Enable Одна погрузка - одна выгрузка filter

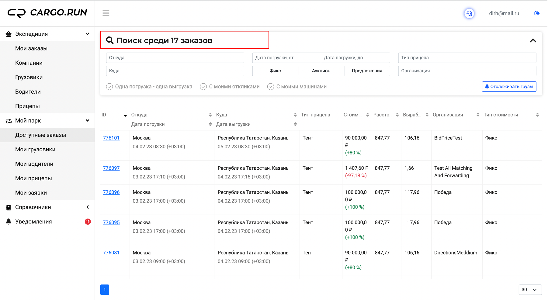pyautogui.click(x=149, y=87)
